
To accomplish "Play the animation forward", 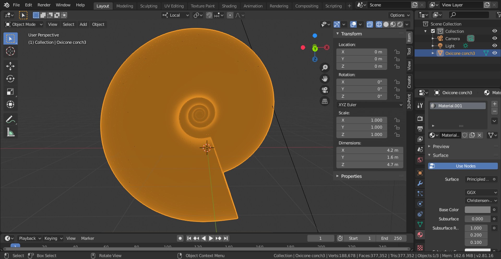I will (x=211, y=238).
